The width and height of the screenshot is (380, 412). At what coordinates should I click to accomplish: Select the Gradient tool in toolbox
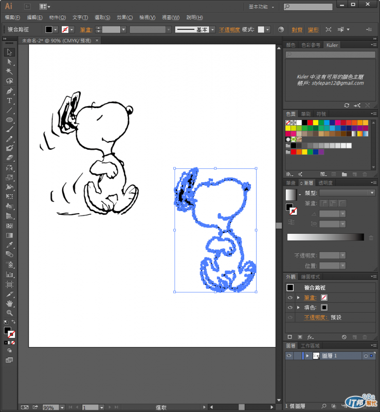9,235
